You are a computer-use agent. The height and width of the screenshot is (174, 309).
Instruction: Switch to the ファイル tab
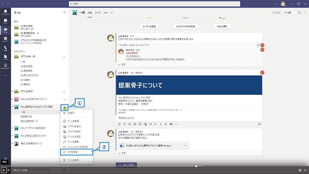pos(98,13)
